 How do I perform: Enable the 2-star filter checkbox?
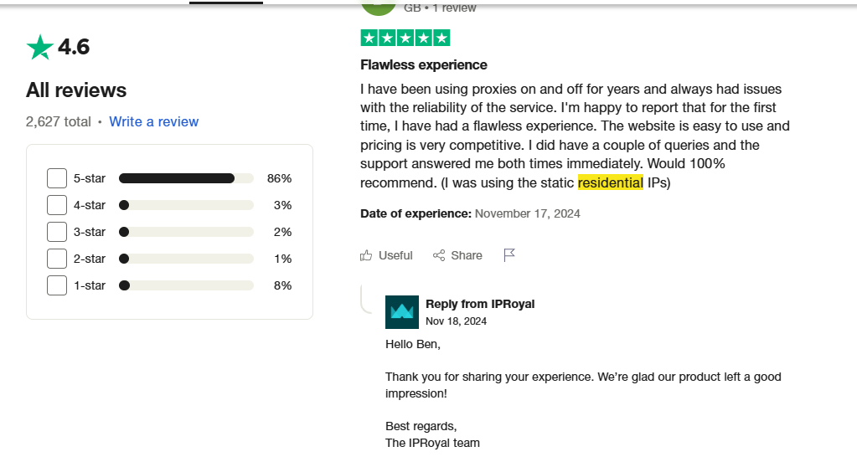click(57, 259)
